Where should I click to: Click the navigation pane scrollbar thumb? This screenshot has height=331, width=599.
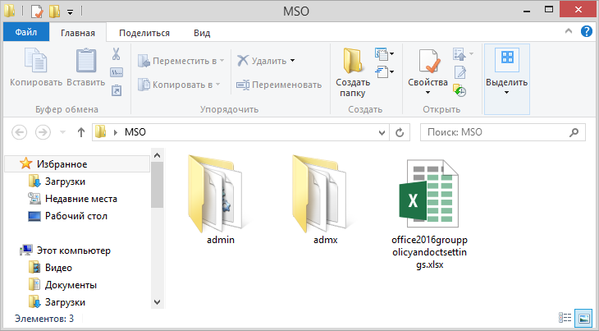157,185
